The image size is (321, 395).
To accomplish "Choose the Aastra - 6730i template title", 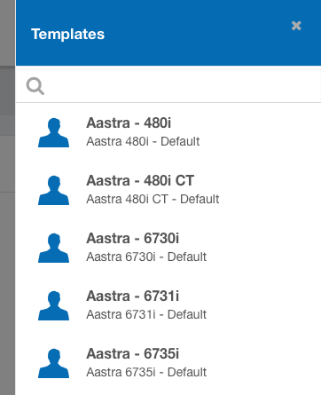I will (133, 238).
